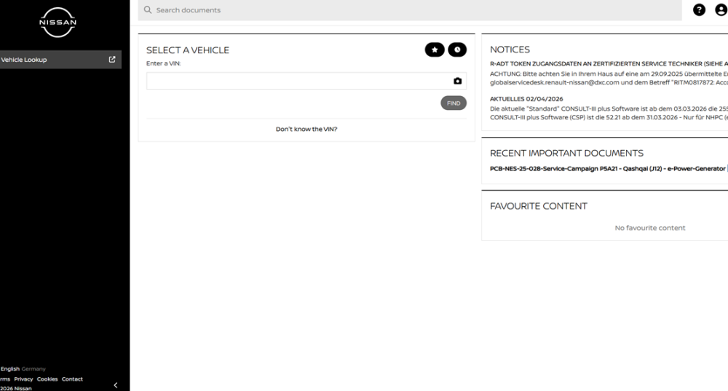Click the RECENT IMPORTANT DOCUMENTS heading
This screenshot has height=391, width=728.
pyautogui.click(x=566, y=153)
